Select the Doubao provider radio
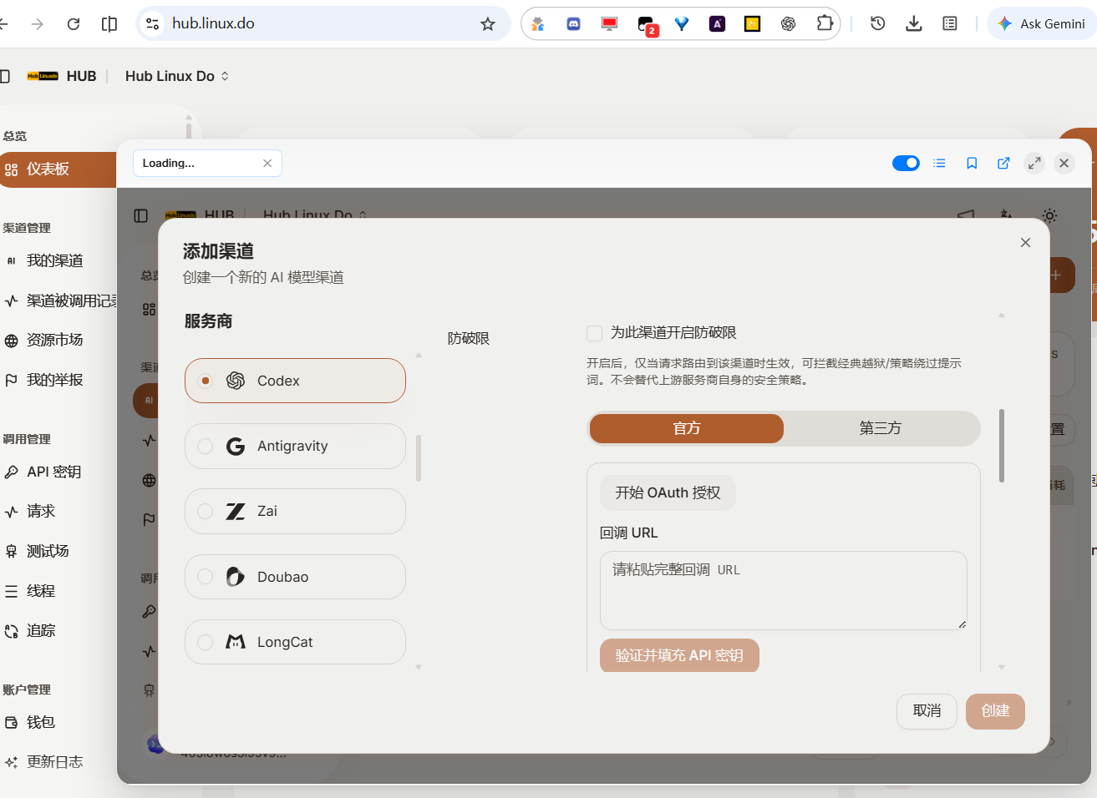 206,576
